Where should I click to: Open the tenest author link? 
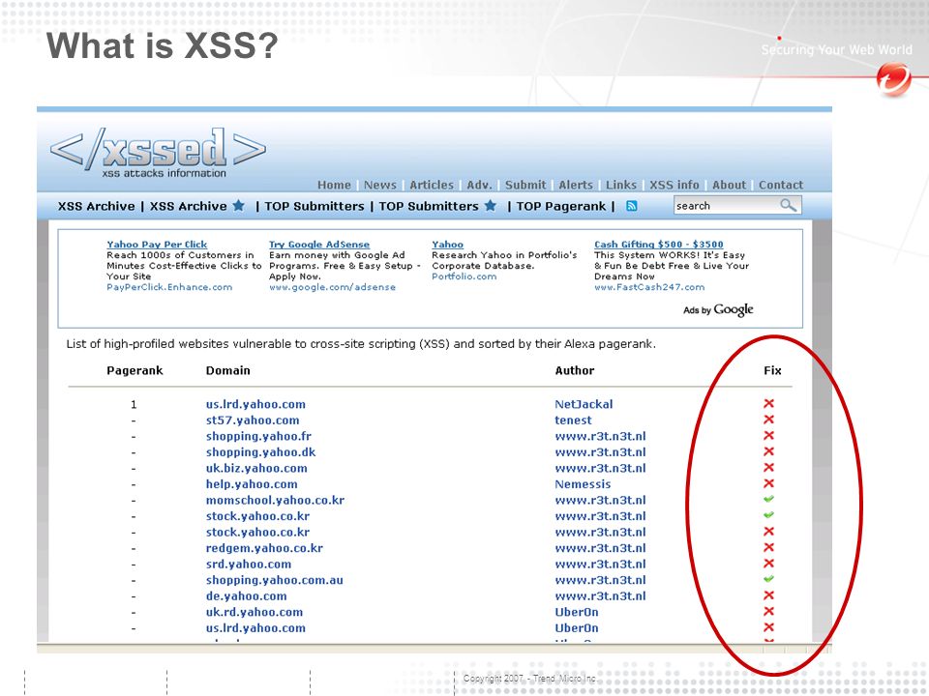point(573,420)
